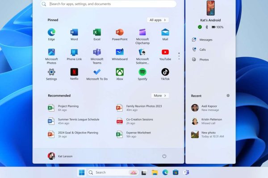Launch TikTok

point(165,74)
